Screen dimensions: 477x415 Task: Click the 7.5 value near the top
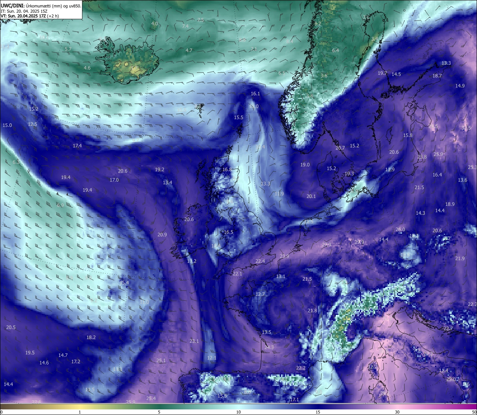[x=200, y=20]
